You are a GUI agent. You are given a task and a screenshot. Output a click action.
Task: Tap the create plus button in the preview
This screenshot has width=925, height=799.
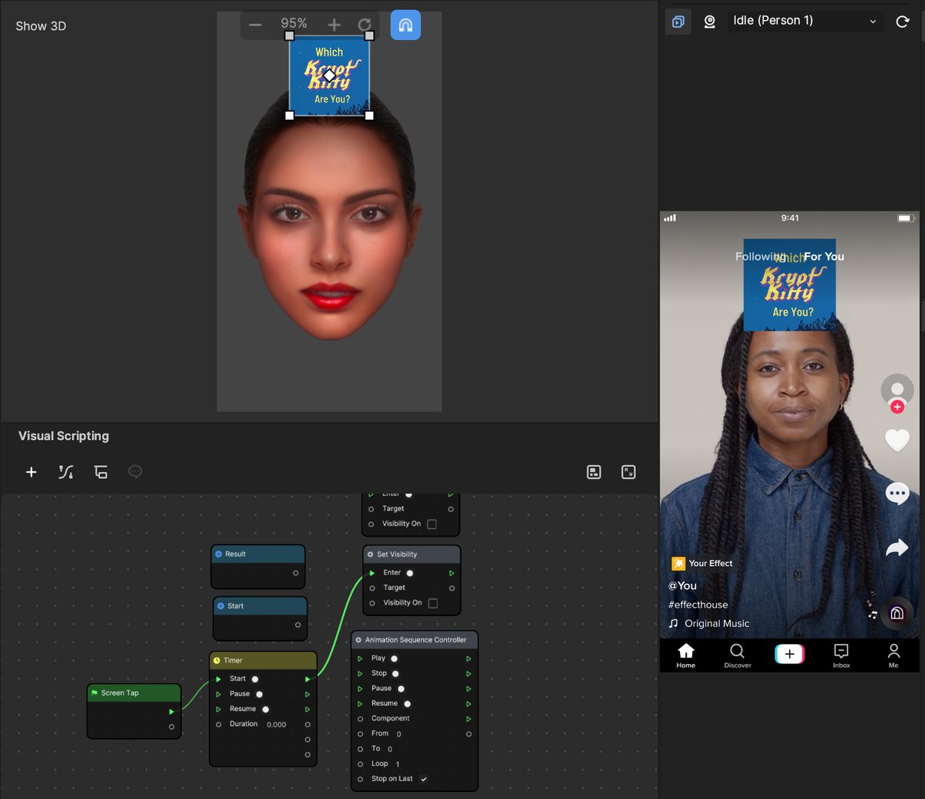[x=789, y=654]
